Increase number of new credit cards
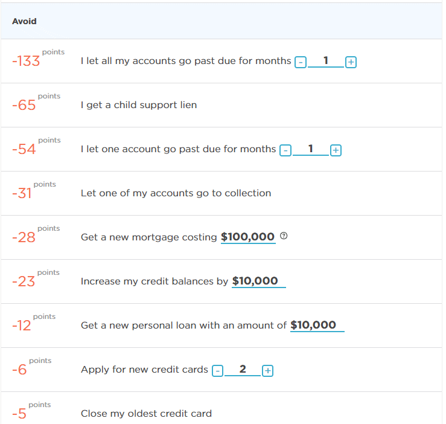Image resolution: width=446 pixels, height=424 pixels. point(268,371)
